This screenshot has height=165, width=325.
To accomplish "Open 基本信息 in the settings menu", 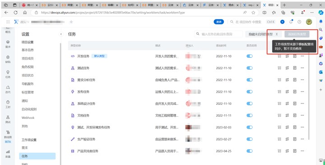I will pos(28,50).
